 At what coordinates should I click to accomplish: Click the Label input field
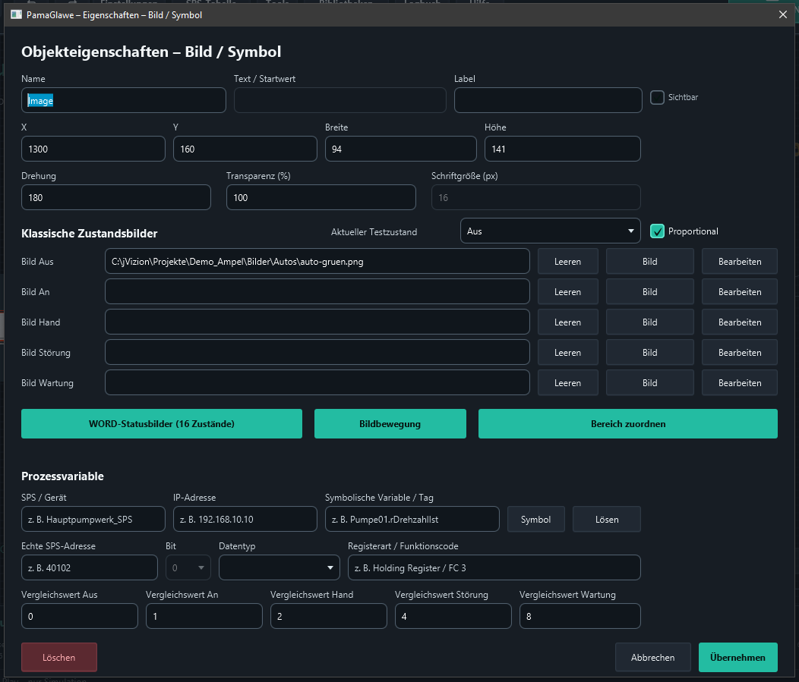548,100
